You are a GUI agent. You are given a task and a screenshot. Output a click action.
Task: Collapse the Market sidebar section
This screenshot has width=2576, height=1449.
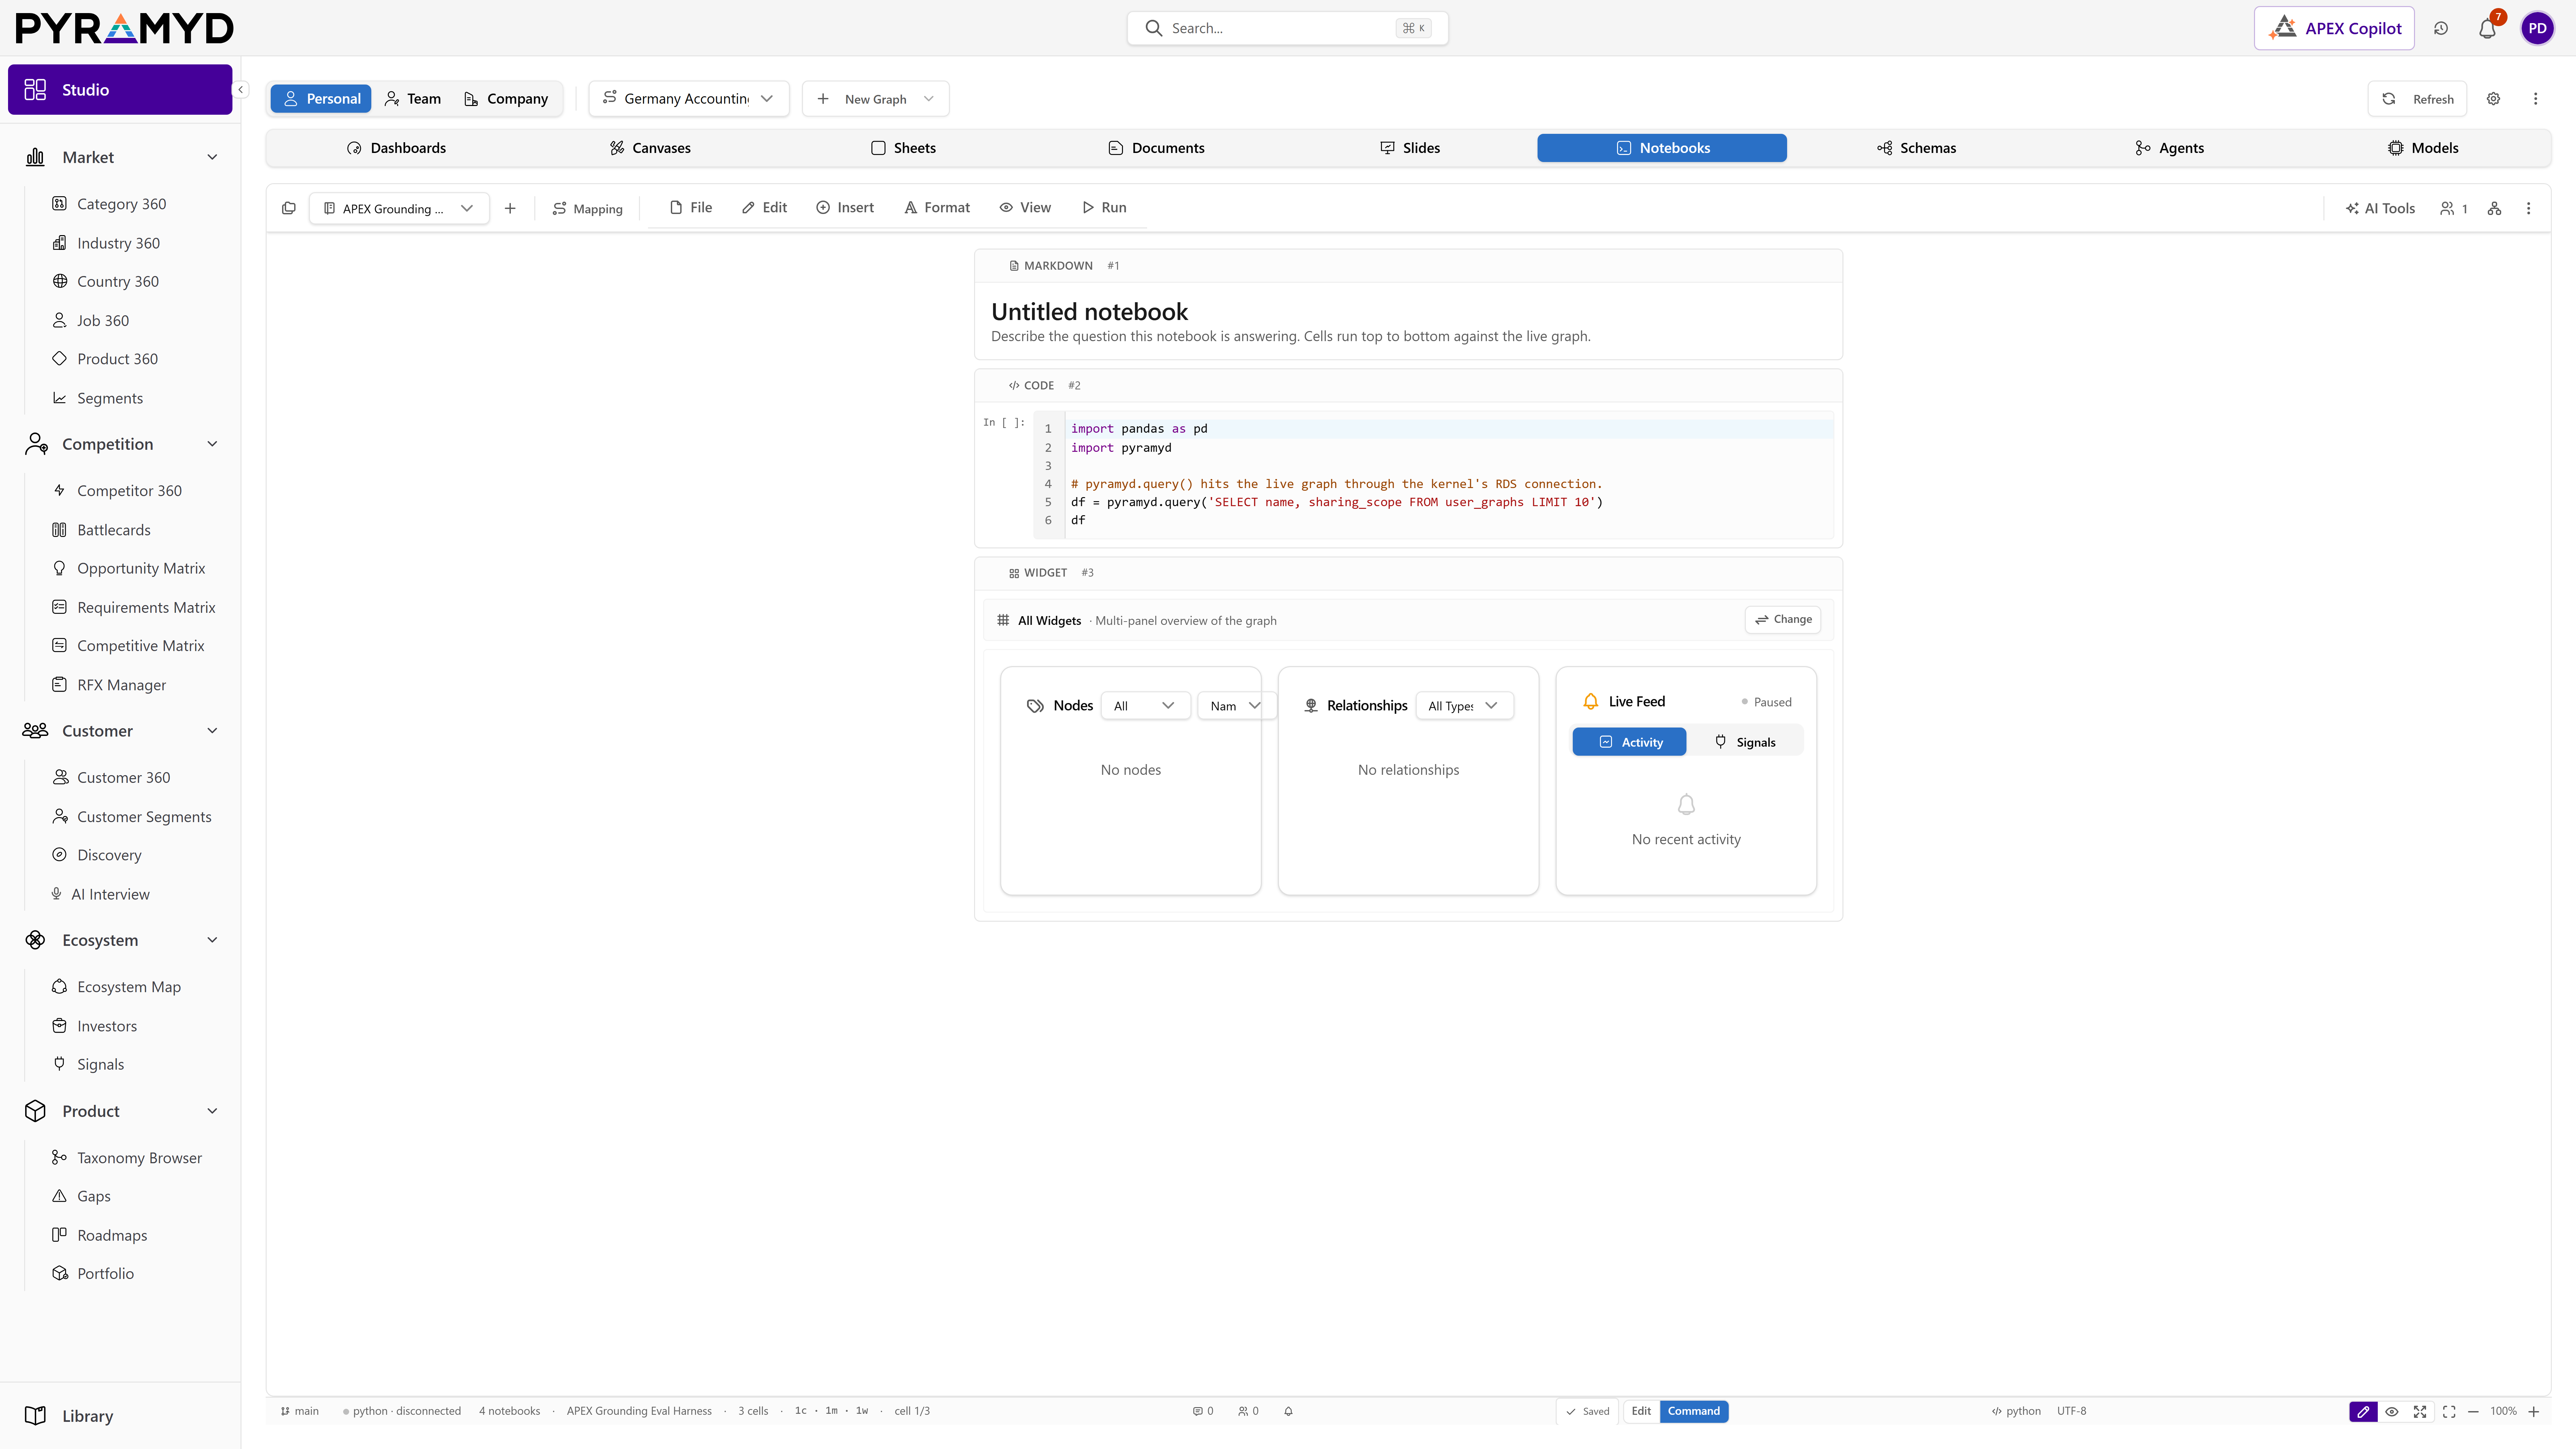(212, 157)
